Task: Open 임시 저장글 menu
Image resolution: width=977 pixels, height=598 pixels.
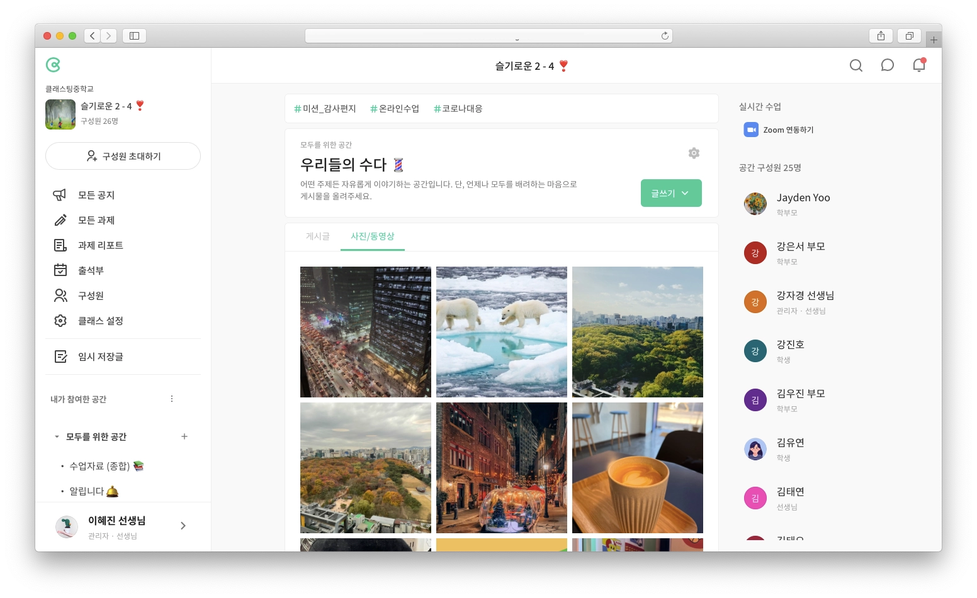Action: (101, 357)
